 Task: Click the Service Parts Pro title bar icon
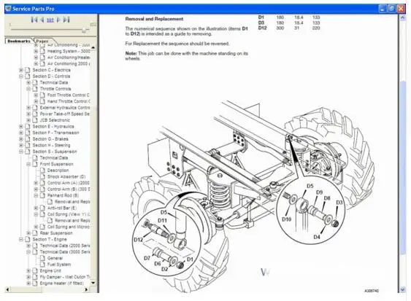(x=8, y=9)
